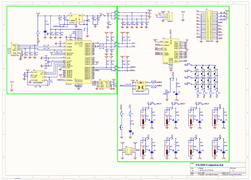Select the large central microcontroller IC symbol
251x180 pixels.
pos(78,62)
